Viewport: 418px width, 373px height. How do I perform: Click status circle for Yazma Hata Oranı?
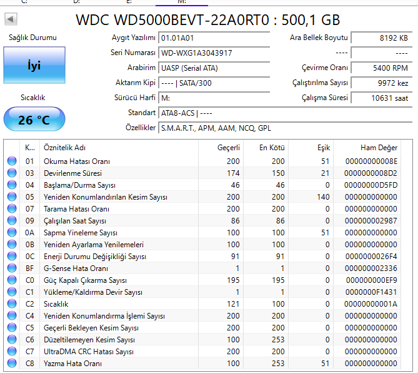point(12,363)
